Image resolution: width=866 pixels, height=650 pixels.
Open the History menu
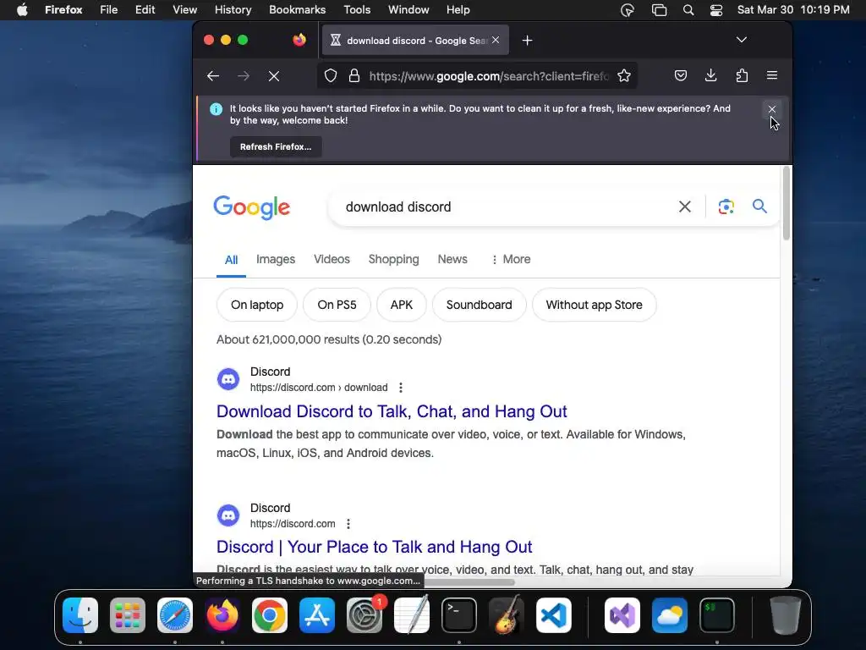(233, 10)
